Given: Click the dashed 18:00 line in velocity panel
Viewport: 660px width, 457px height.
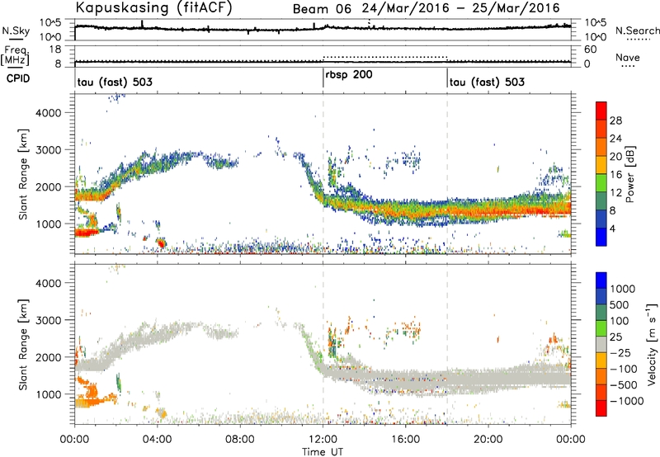Looking at the screenshot, I should (x=447, y=343).
